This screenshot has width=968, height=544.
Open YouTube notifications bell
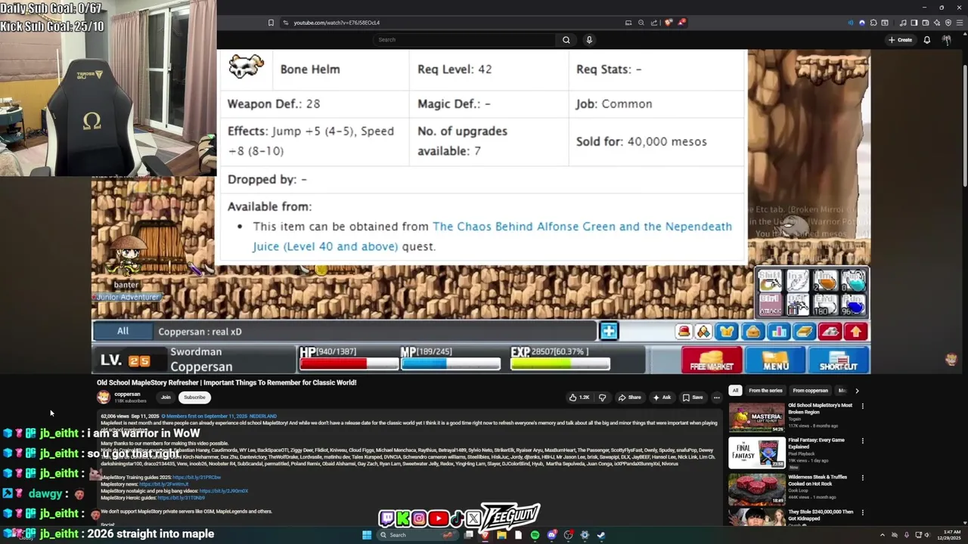click(926, 39)
